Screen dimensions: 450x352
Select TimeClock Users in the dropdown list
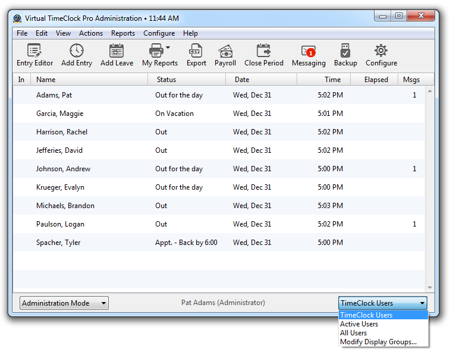coord(383,315)
